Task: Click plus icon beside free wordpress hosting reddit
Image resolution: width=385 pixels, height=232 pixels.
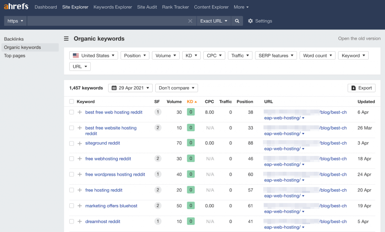Action: [x=80, y=174]
